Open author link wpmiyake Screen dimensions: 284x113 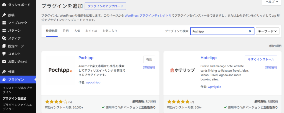(x=214, y=87)
